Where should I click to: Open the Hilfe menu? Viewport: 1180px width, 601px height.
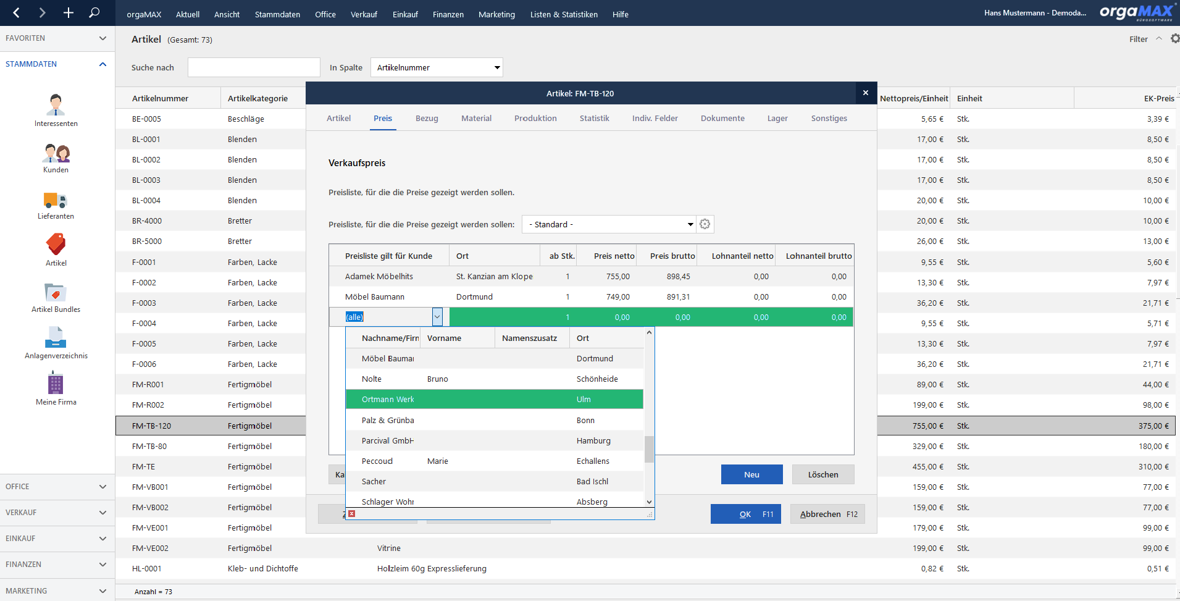point(620,14)
